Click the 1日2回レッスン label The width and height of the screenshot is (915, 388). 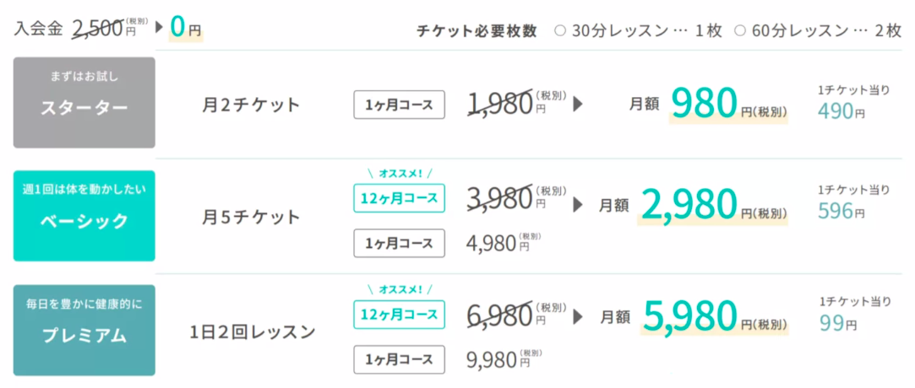253,332
